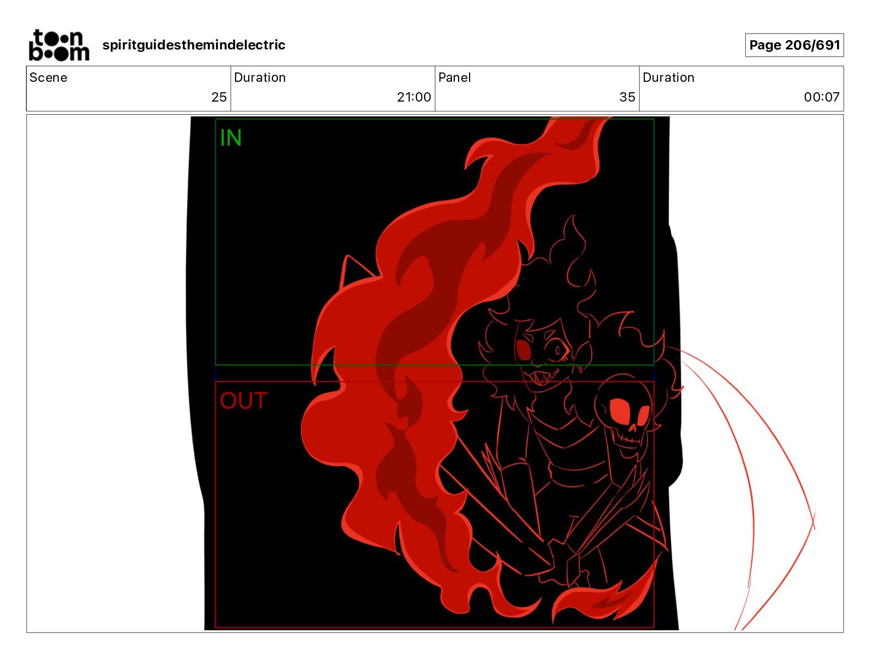
Task: Click the Page 206/691 indicator
Action: (x=794, y=45)
